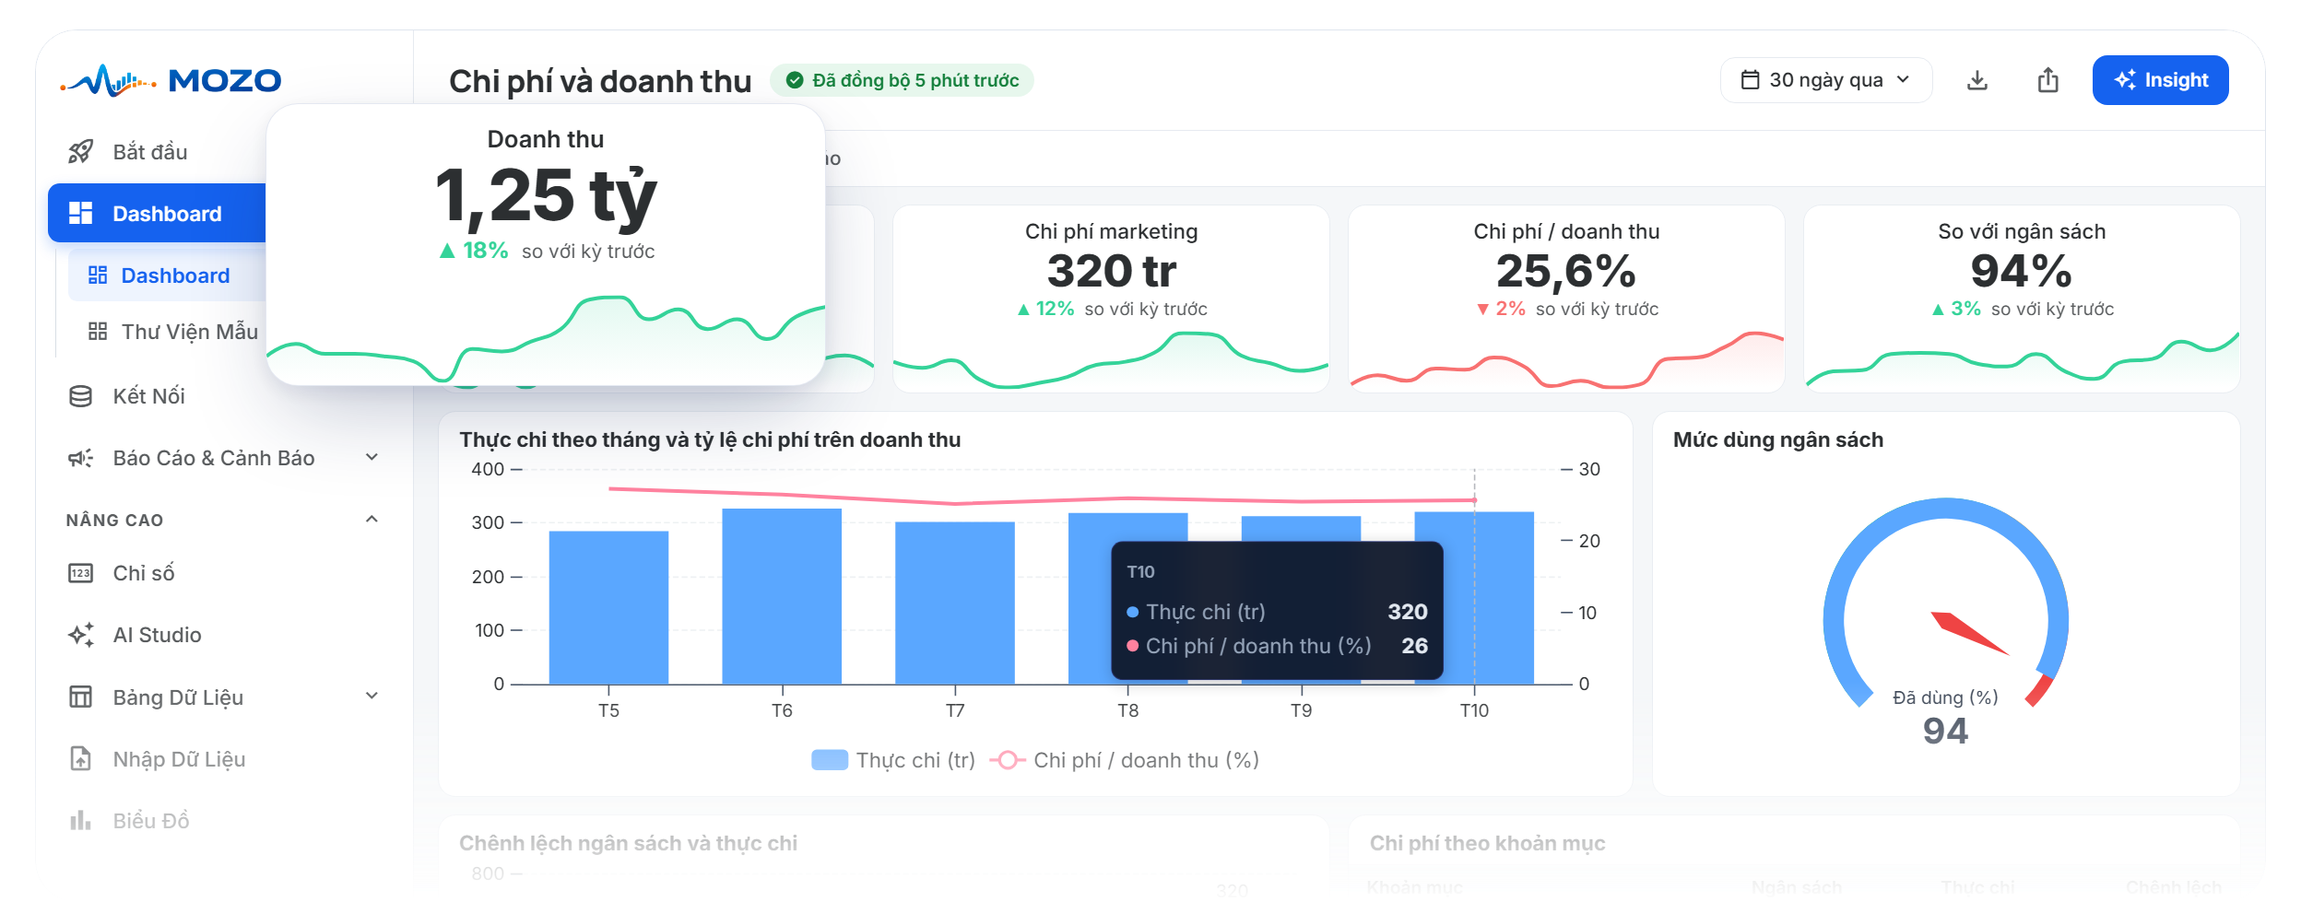Image resolution: width=2301 pixels, height=902 pixels.
Task: Select the Doanh thu card
Action: [x=546, y=244]
